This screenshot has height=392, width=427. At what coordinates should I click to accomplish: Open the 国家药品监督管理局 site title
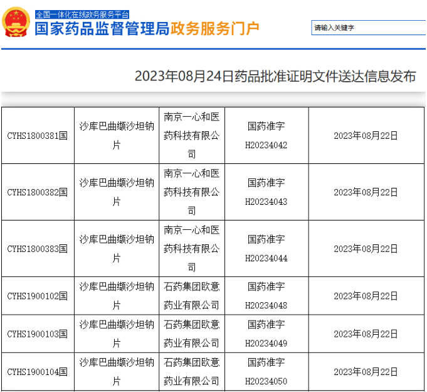pyautogui.click(x=102, y=29)
